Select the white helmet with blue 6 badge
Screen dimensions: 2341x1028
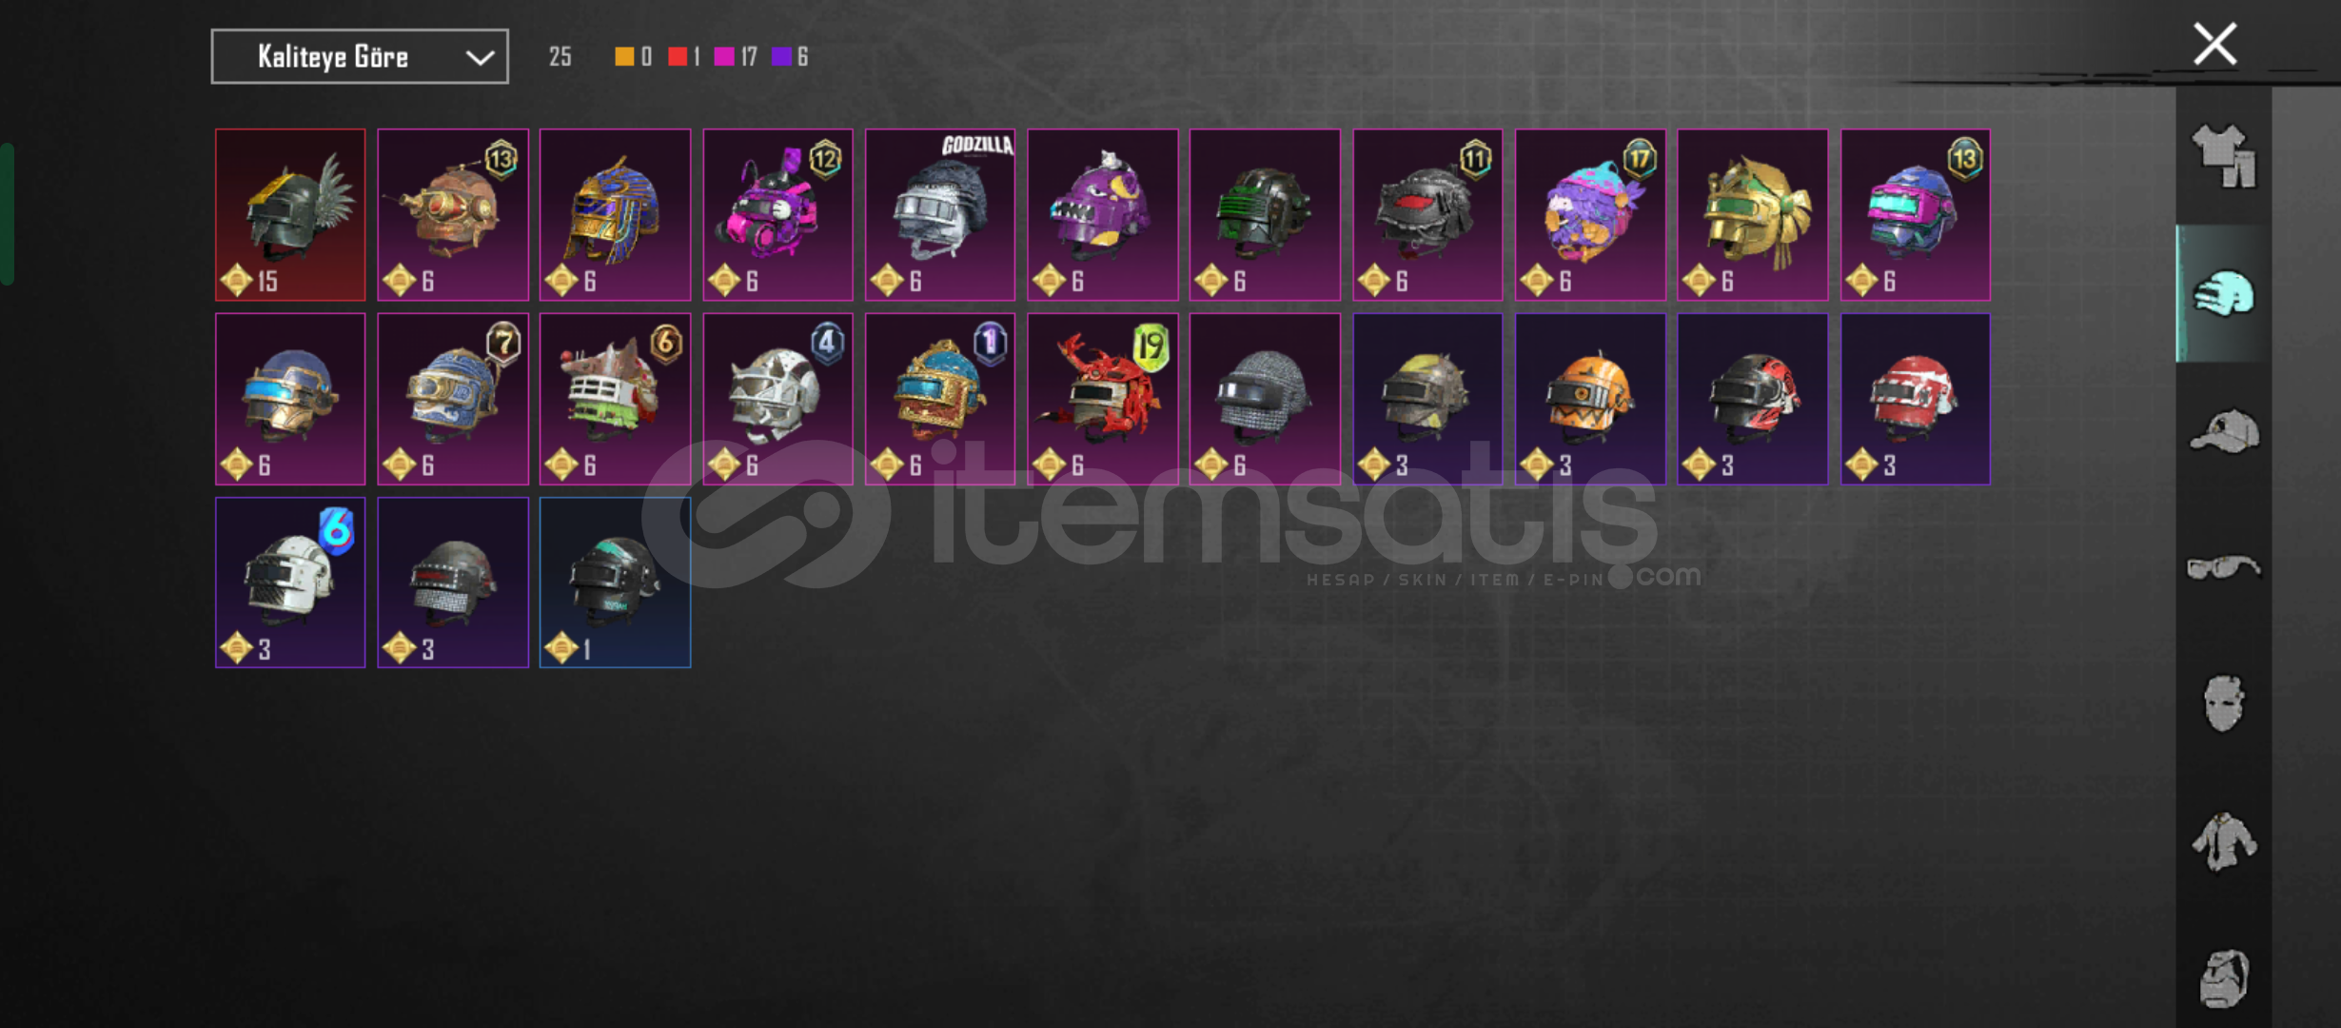[x=290, y=583]
